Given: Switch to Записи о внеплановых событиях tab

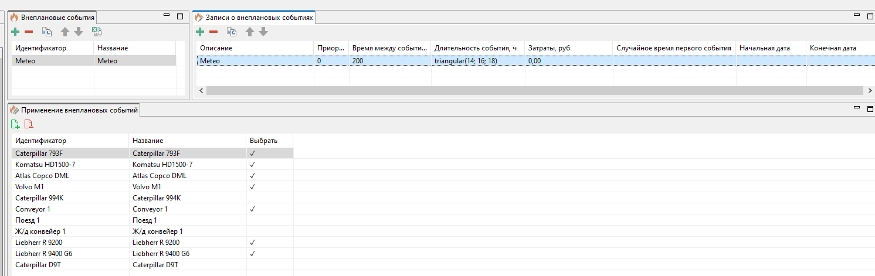Looking at the screenshot, I should coord(255,18).
